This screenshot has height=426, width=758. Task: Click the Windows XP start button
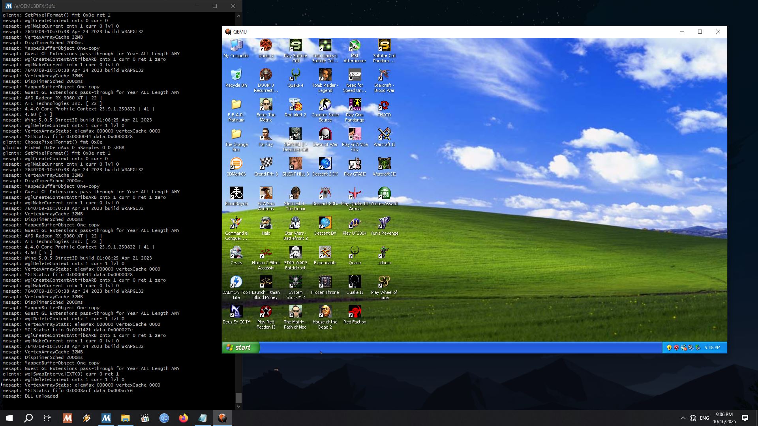[x=240, y=348]
